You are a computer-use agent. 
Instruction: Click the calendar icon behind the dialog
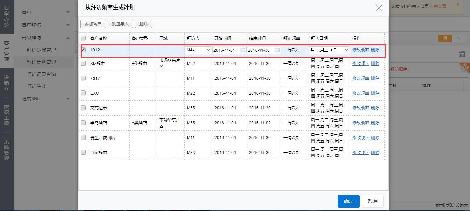pos(462,54)
